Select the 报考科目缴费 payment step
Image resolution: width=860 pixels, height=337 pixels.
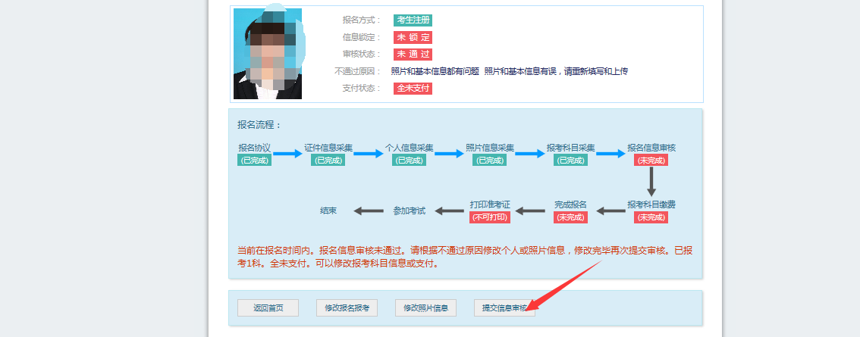click(651, 204)
